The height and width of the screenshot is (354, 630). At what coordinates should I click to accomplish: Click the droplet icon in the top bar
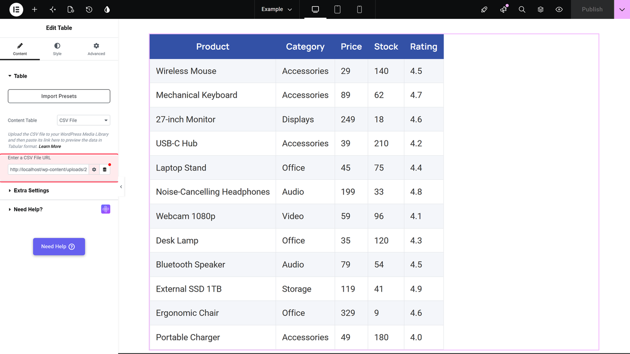tap(107, 9)
